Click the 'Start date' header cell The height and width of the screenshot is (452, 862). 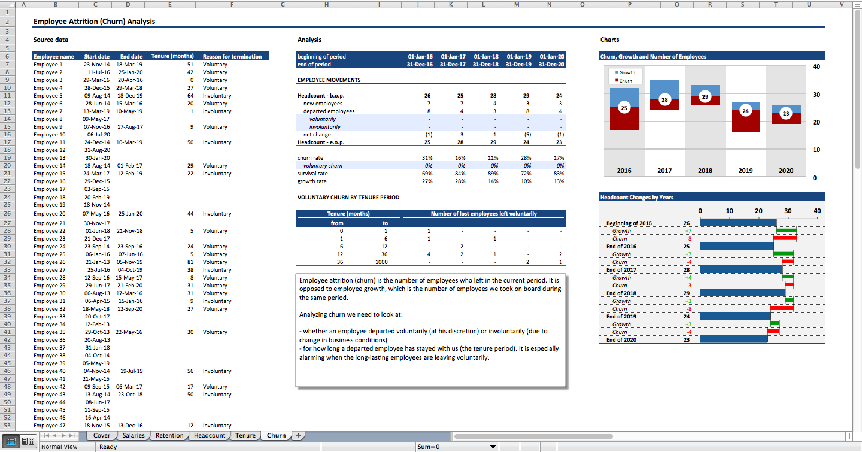(x=96, y=56)
